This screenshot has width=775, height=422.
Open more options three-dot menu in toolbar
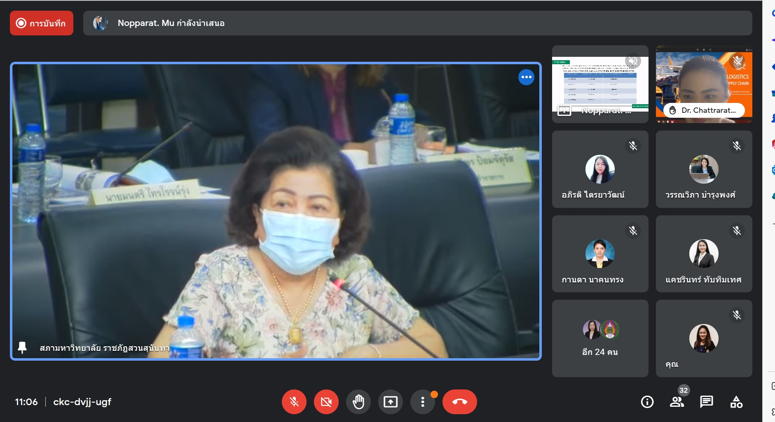tap(422, 402)
